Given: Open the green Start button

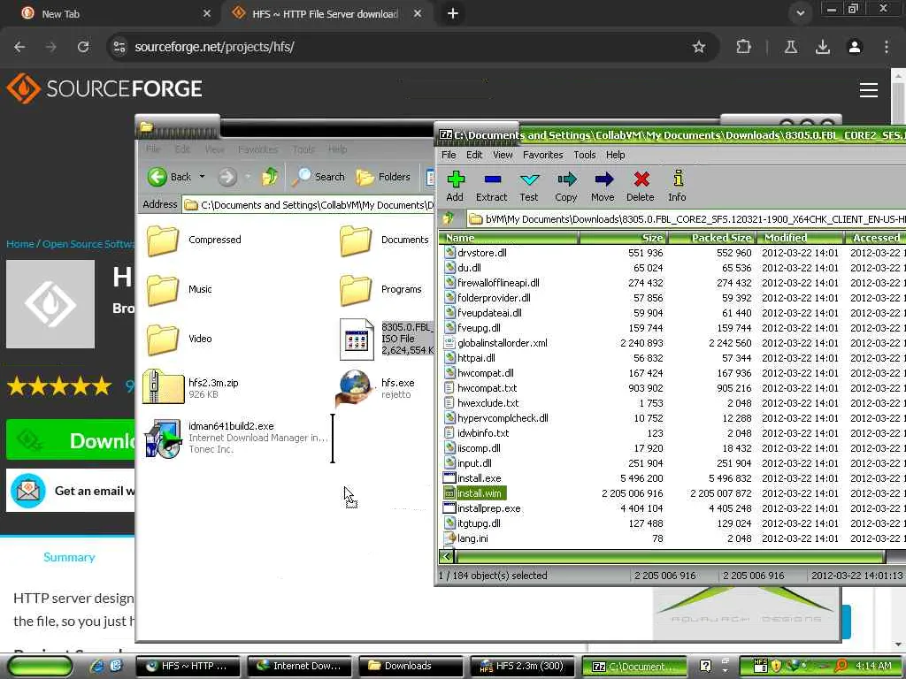Looking at the screenshot, I should point(40,667).
